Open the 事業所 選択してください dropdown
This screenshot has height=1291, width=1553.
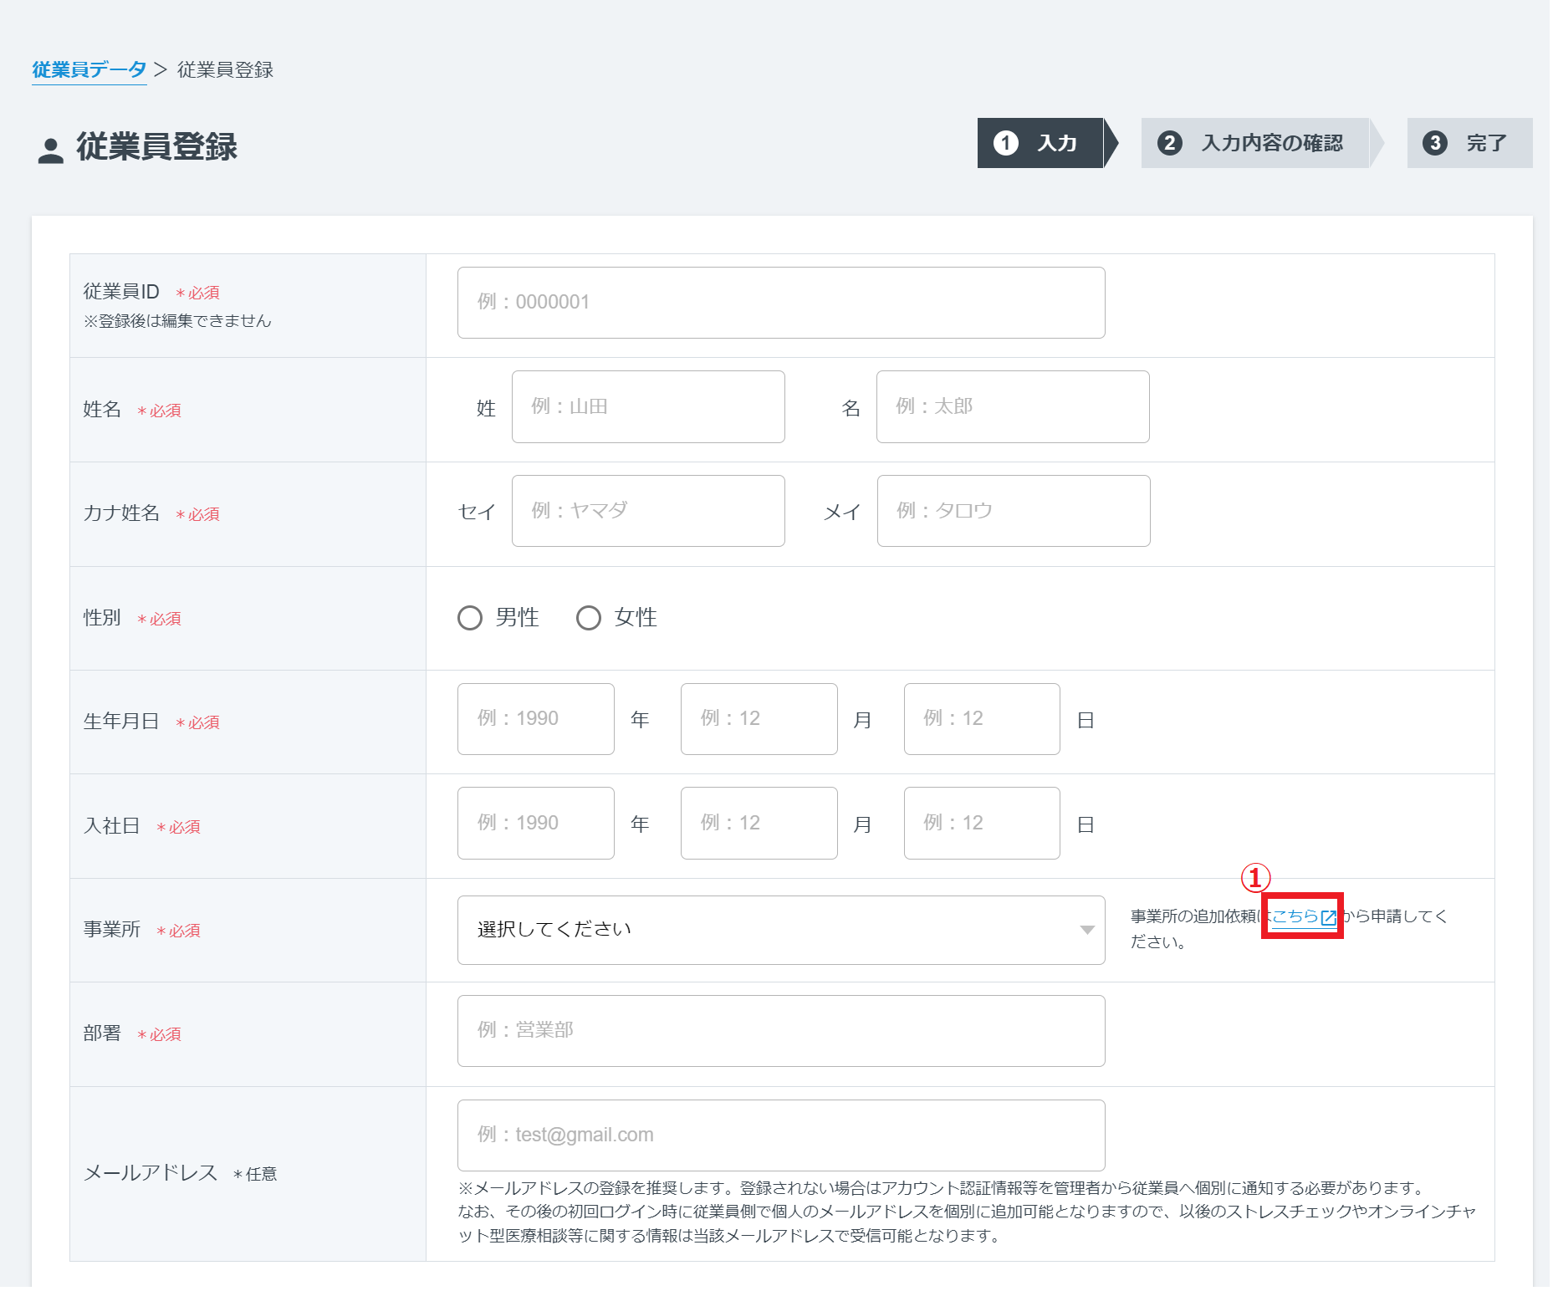(779, 930)
